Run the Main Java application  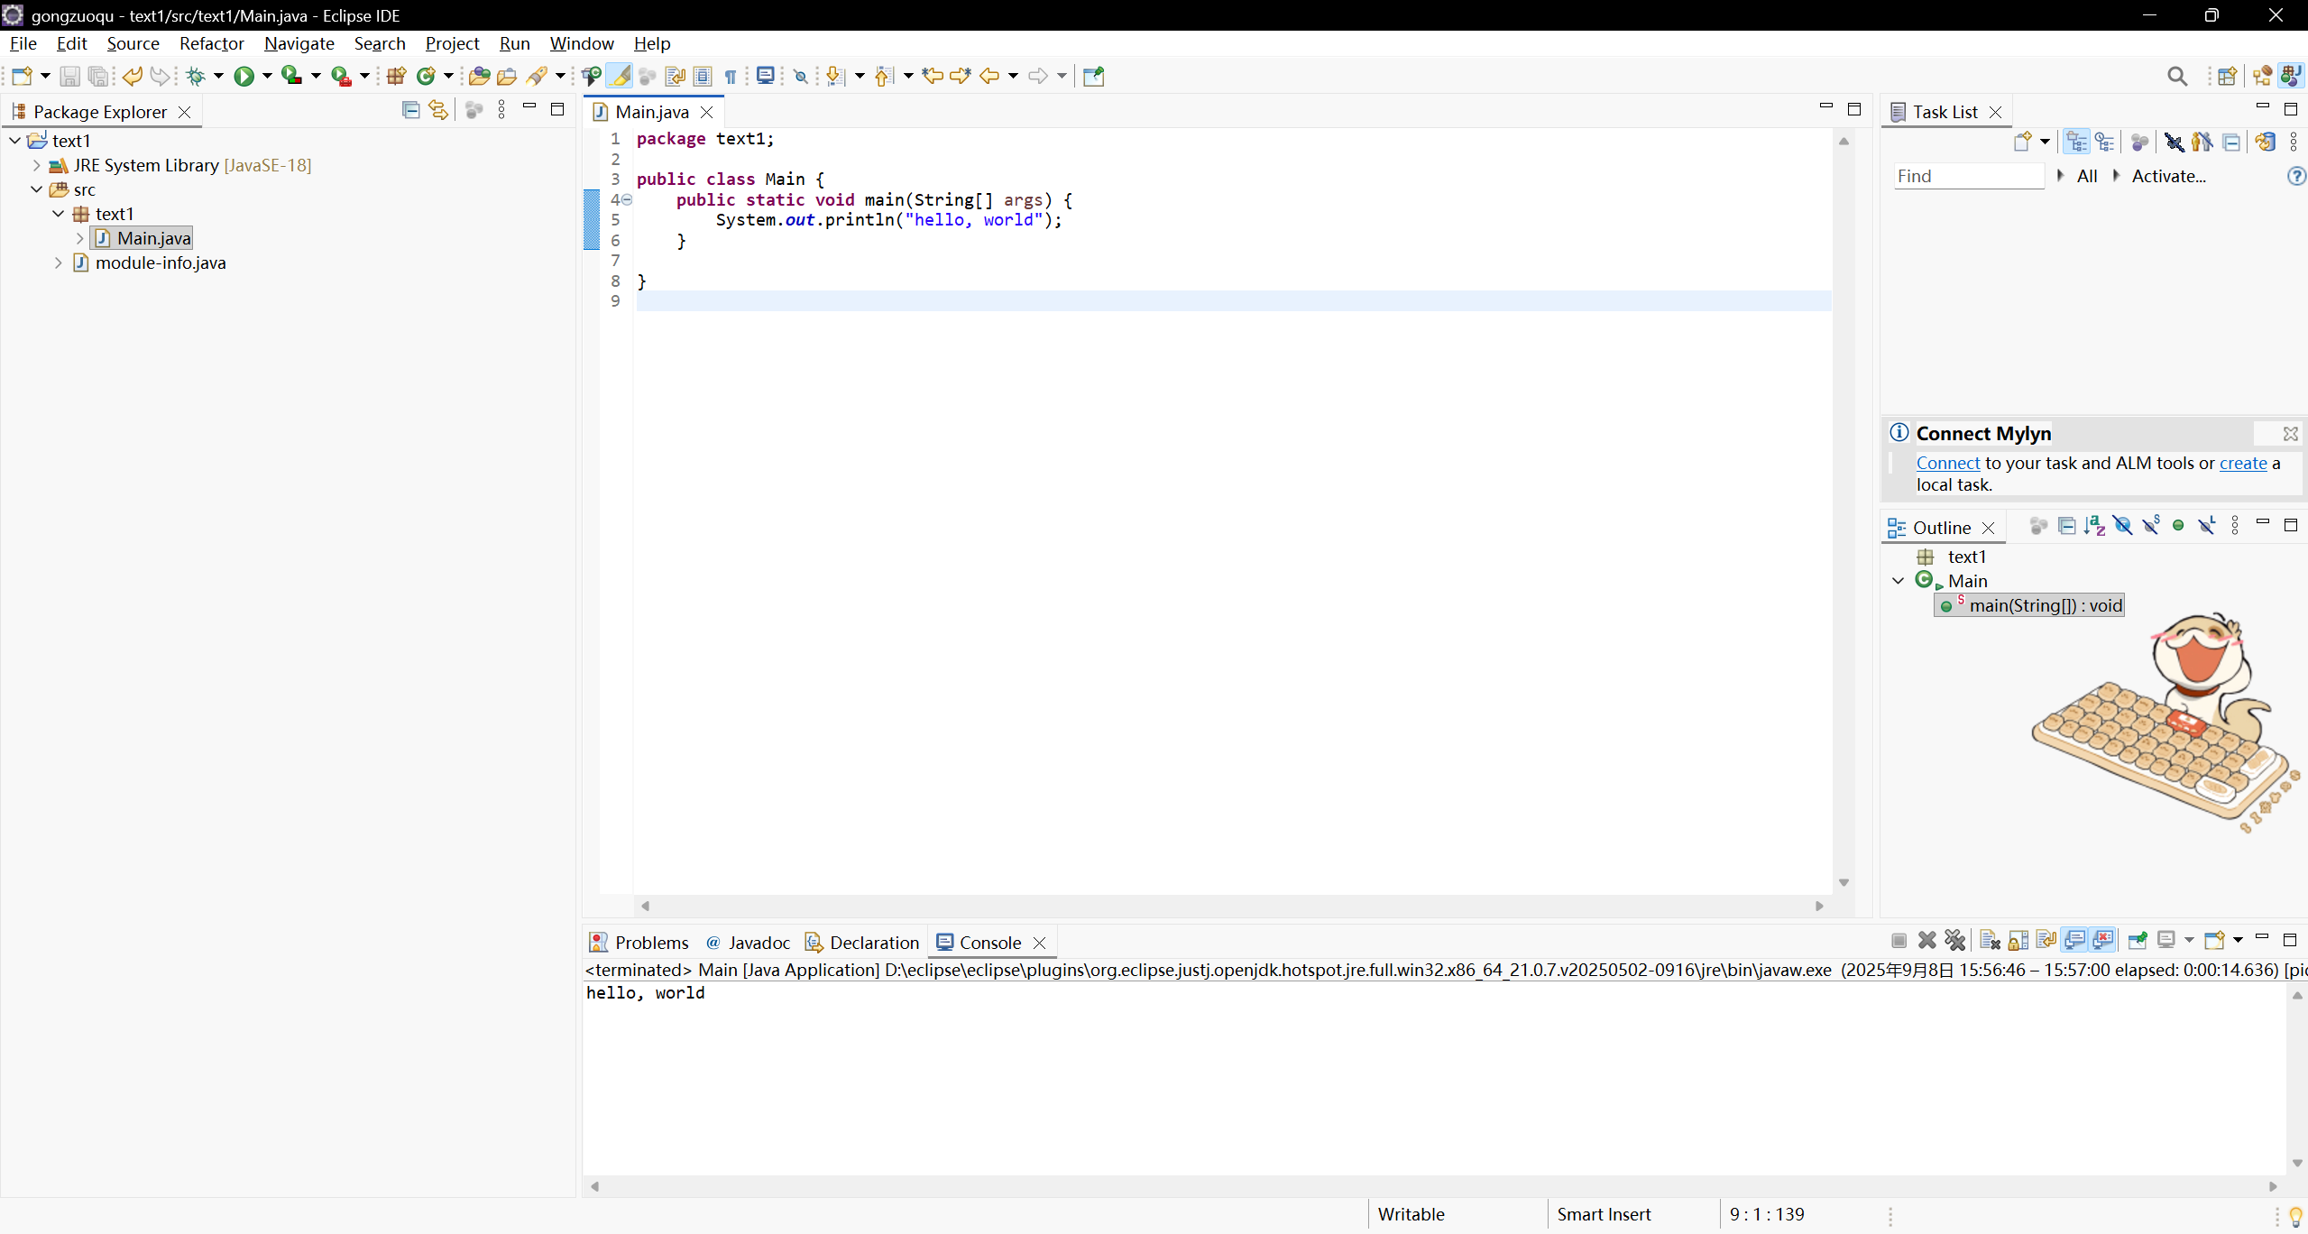244,76
